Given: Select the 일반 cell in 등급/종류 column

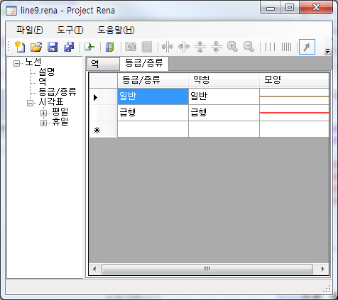Looking at the screenshot, I should click(x=153, y=96).
